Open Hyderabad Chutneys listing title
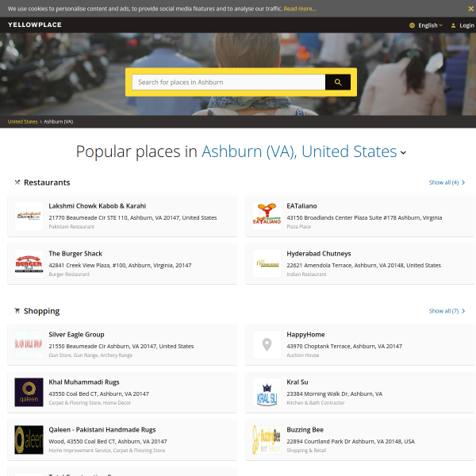Screen dimensions: 476x476 click(319, 254)
